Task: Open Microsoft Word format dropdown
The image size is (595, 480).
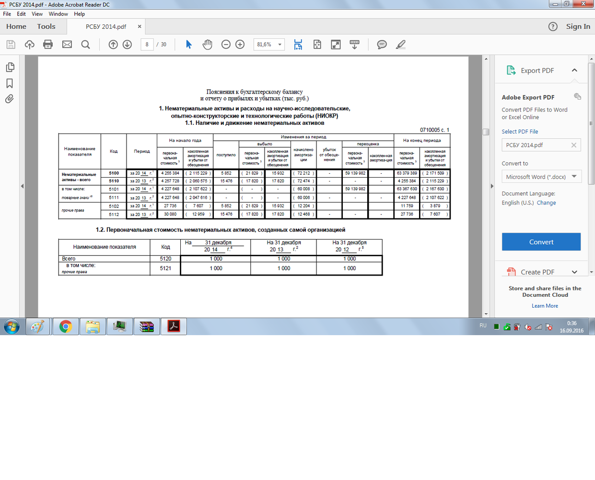Action: click(541, 177)
